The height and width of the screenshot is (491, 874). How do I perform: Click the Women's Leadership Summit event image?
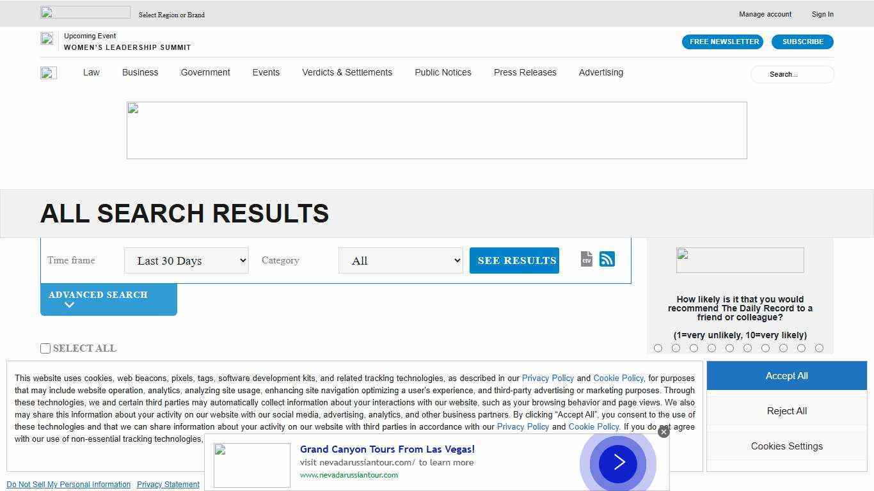(47, 38)
